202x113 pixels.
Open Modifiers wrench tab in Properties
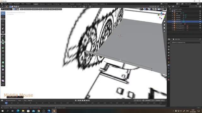(x=169, y=65)
